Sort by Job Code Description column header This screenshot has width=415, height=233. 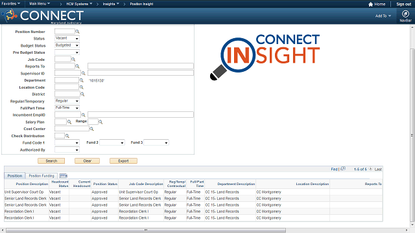click(x=146, y=184)
